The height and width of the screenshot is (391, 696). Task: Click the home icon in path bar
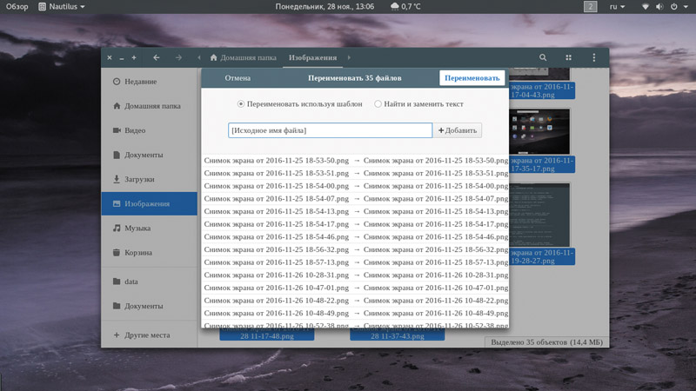[x=213, y=57]
